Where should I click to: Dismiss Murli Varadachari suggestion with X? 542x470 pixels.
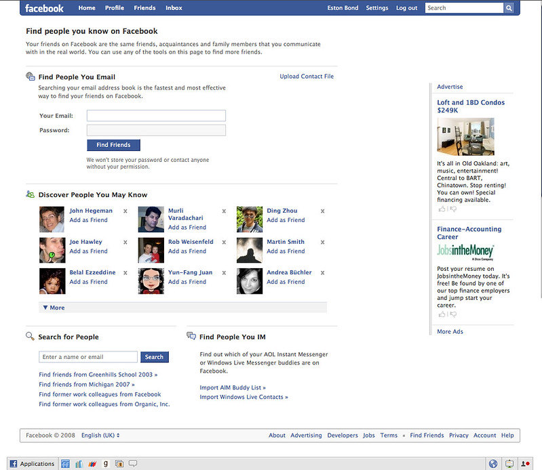224,211
